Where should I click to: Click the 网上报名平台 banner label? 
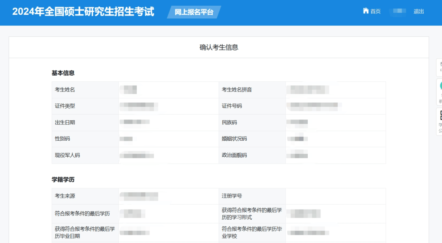pyautogui.click(x=194, y=12)
